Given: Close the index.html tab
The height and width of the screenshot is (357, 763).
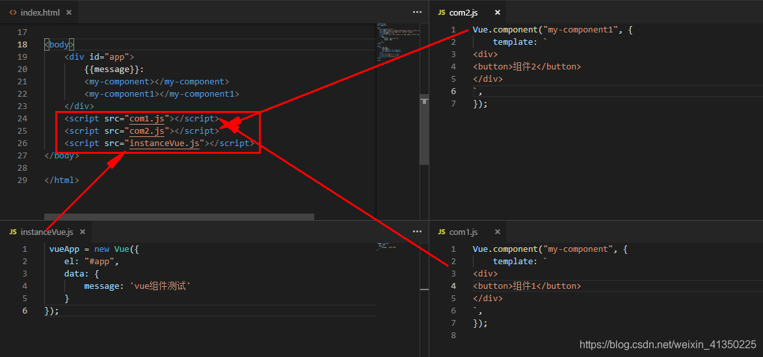Looking at the screenshot, I should click(x=68, y=12).
